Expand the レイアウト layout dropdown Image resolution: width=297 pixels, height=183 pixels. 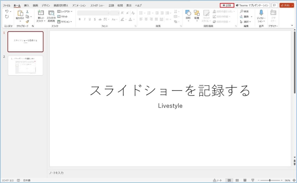pos(65,12)
